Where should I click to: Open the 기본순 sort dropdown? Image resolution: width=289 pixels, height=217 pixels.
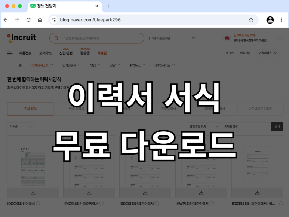(x=21, y=127)
